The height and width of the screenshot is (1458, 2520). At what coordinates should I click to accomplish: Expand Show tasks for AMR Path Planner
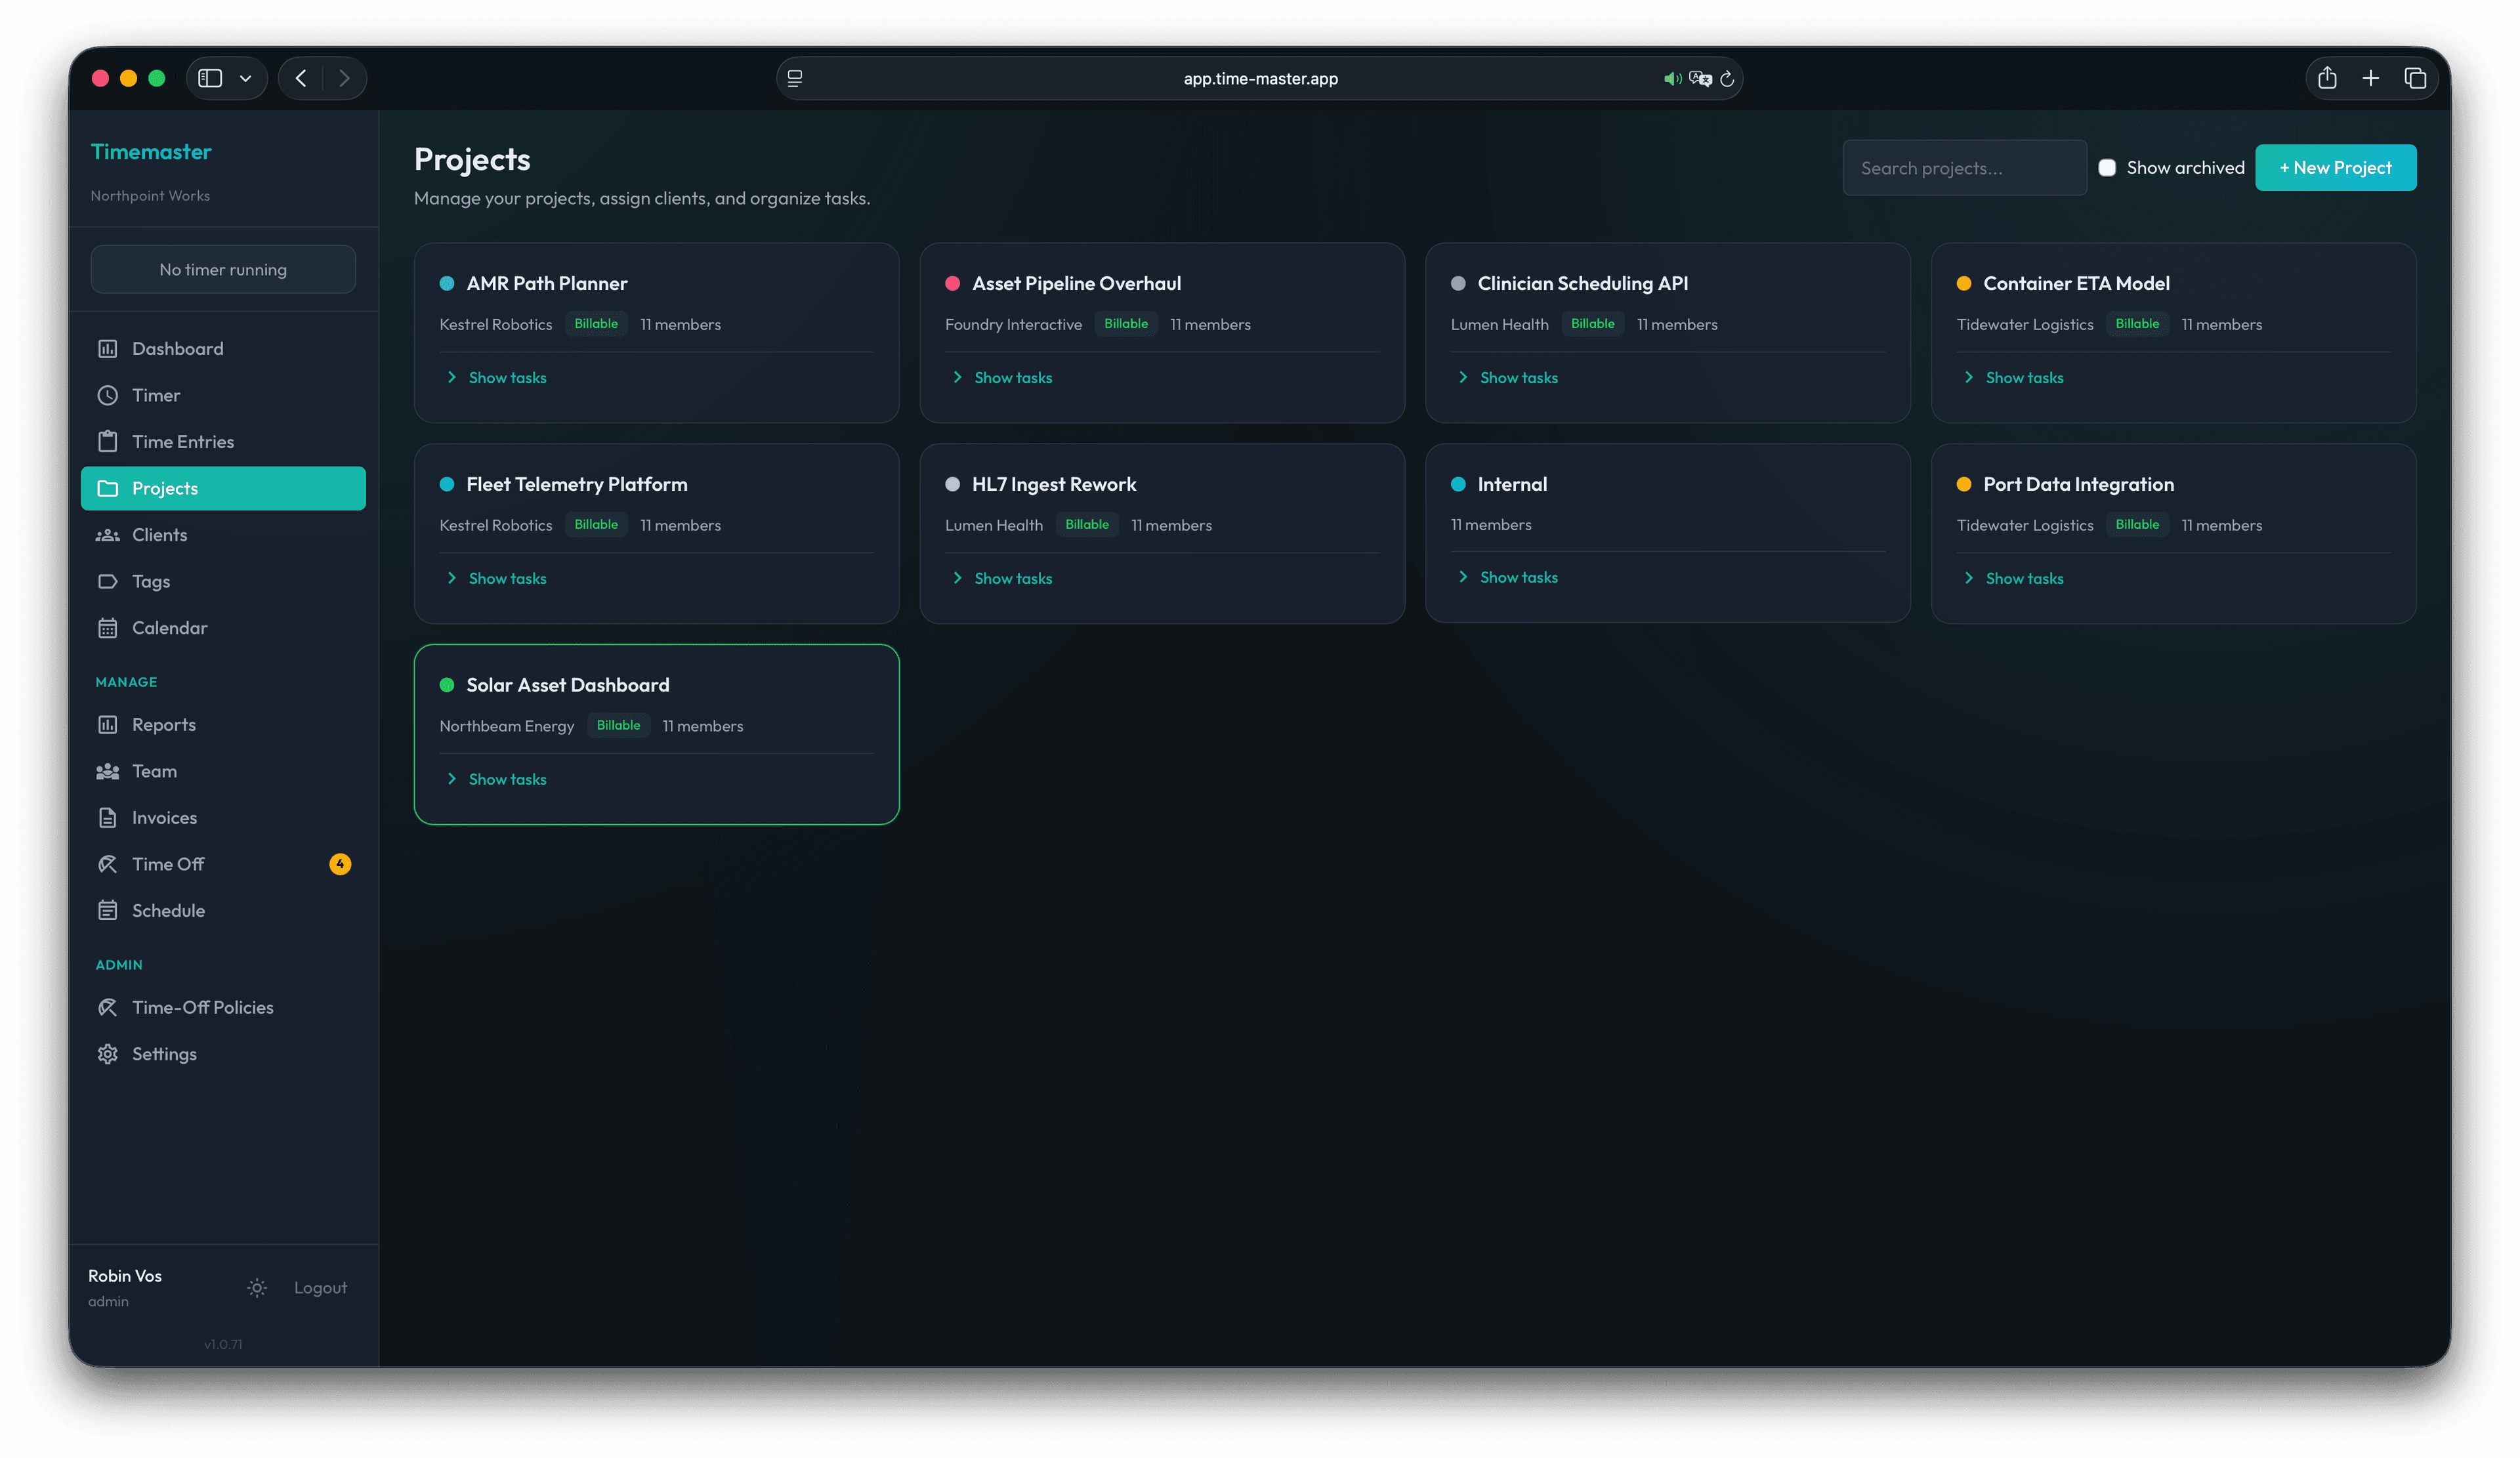coord(497,378)
